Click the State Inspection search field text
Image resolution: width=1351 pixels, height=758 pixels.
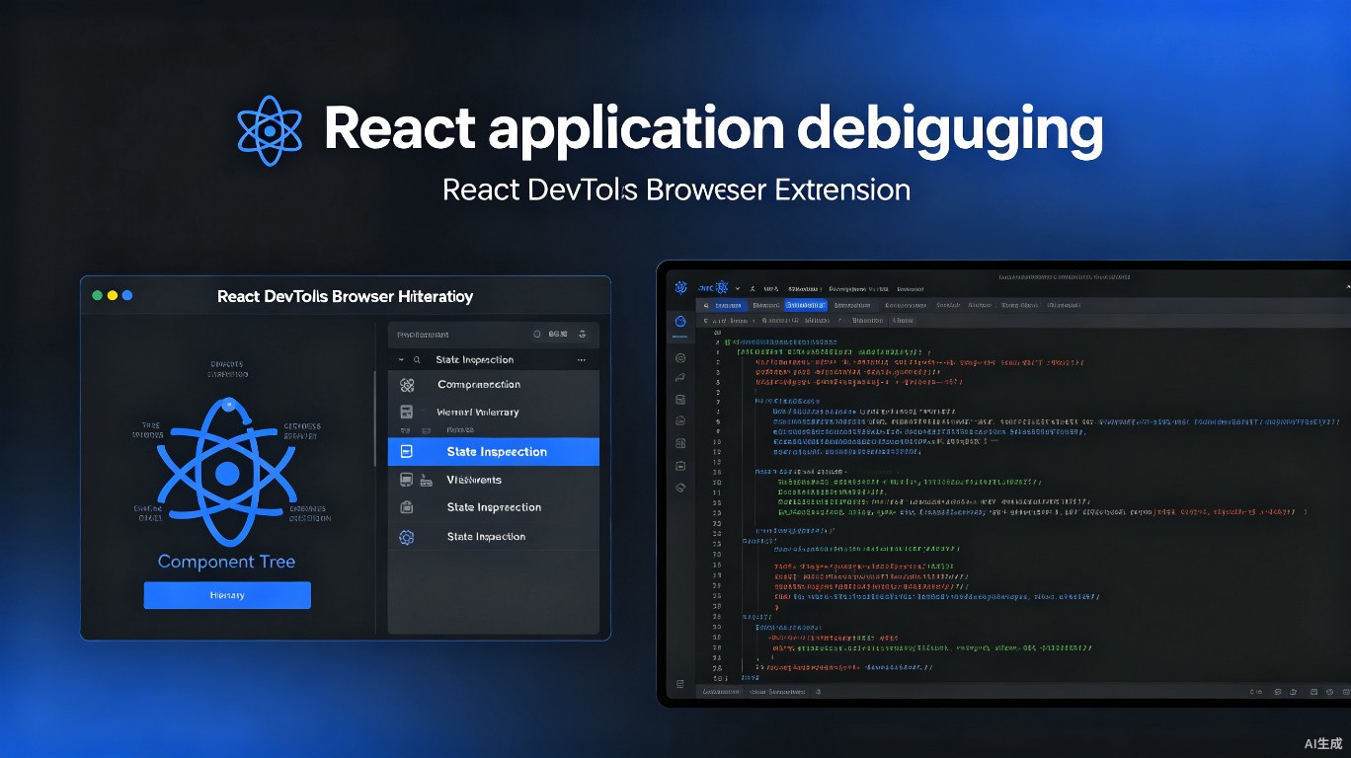click(x=475, y=360)
